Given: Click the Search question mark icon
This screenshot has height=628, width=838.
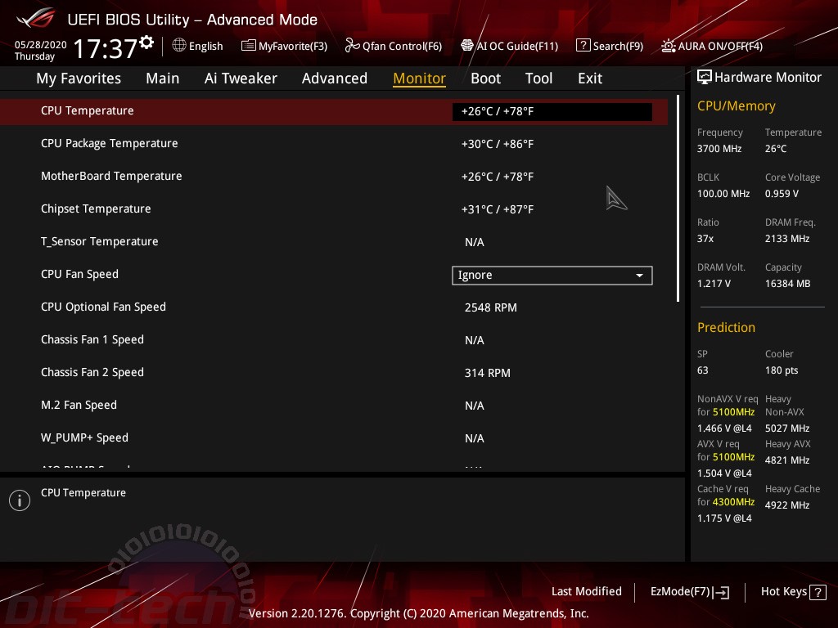Looking at the screenshot, I should [x=583, y=46].
